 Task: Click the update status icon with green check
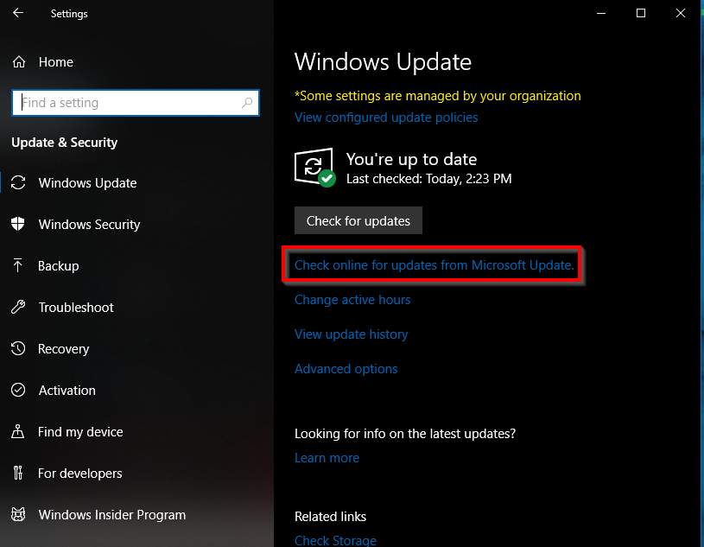[x=314, y=168]
